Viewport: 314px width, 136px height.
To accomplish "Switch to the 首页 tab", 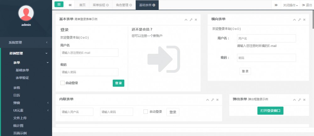I will pyautogui.click(x=82, y=5).
